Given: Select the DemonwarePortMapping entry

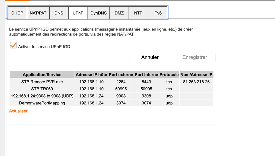Looking at the screenshot, I should pos(42,103).
